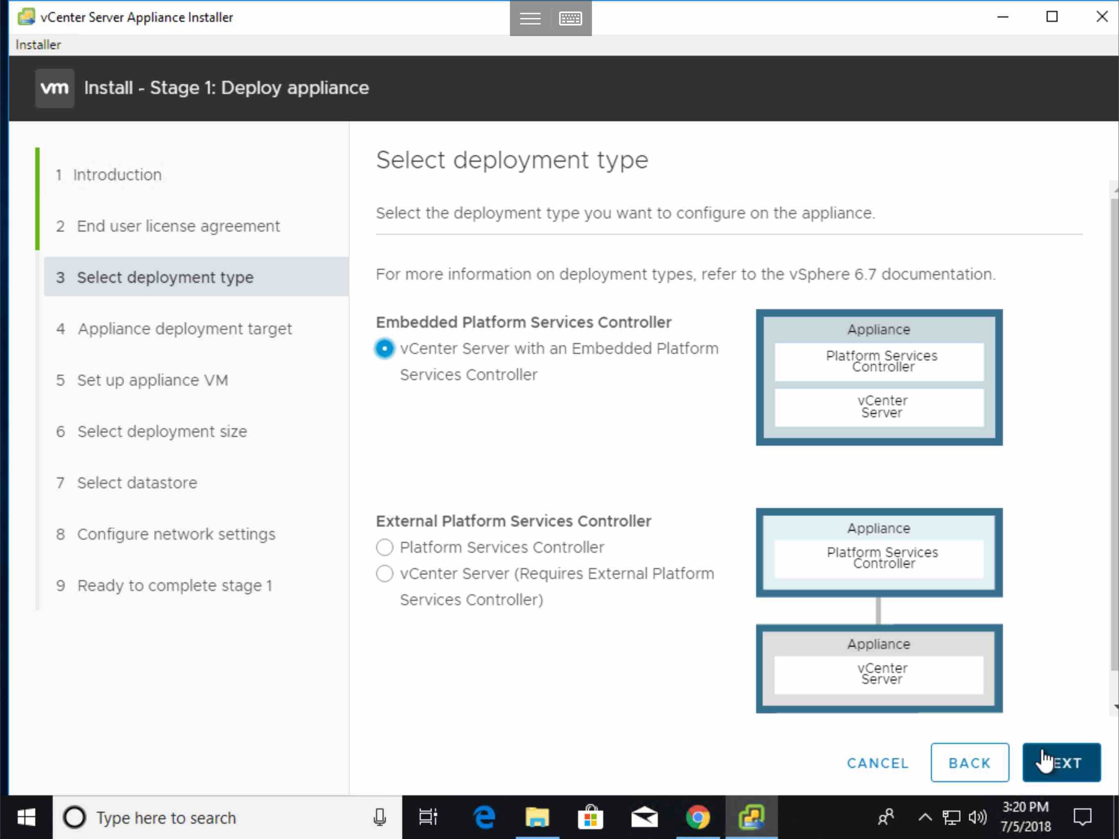This screenshot has width=1119, height=839.
Task: Open the Mail app from the taskbar
Action: pos(644,817)
